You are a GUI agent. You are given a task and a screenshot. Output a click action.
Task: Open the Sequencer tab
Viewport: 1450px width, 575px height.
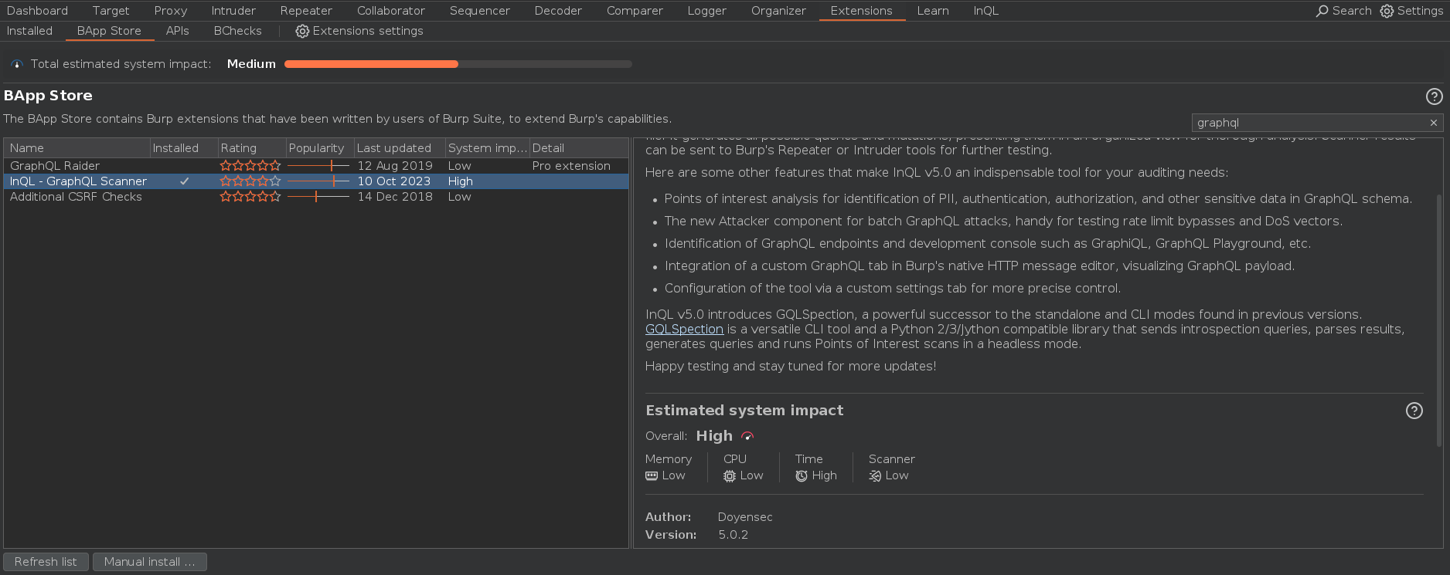coord(480,11)
